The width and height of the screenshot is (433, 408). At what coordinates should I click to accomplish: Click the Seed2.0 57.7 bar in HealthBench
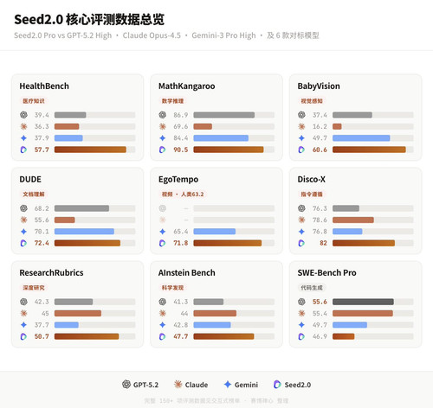tap(90, 150)
